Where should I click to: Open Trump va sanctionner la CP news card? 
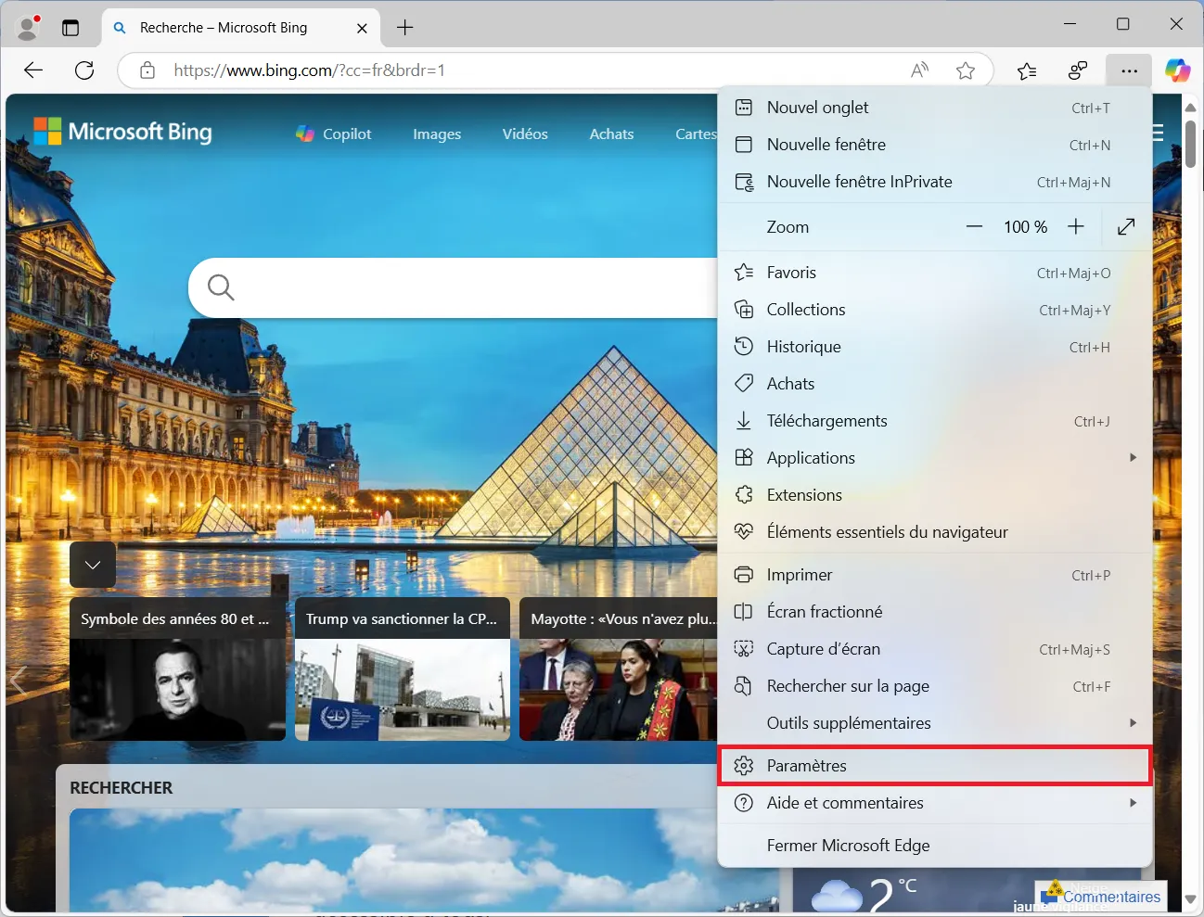pos(403,669)
